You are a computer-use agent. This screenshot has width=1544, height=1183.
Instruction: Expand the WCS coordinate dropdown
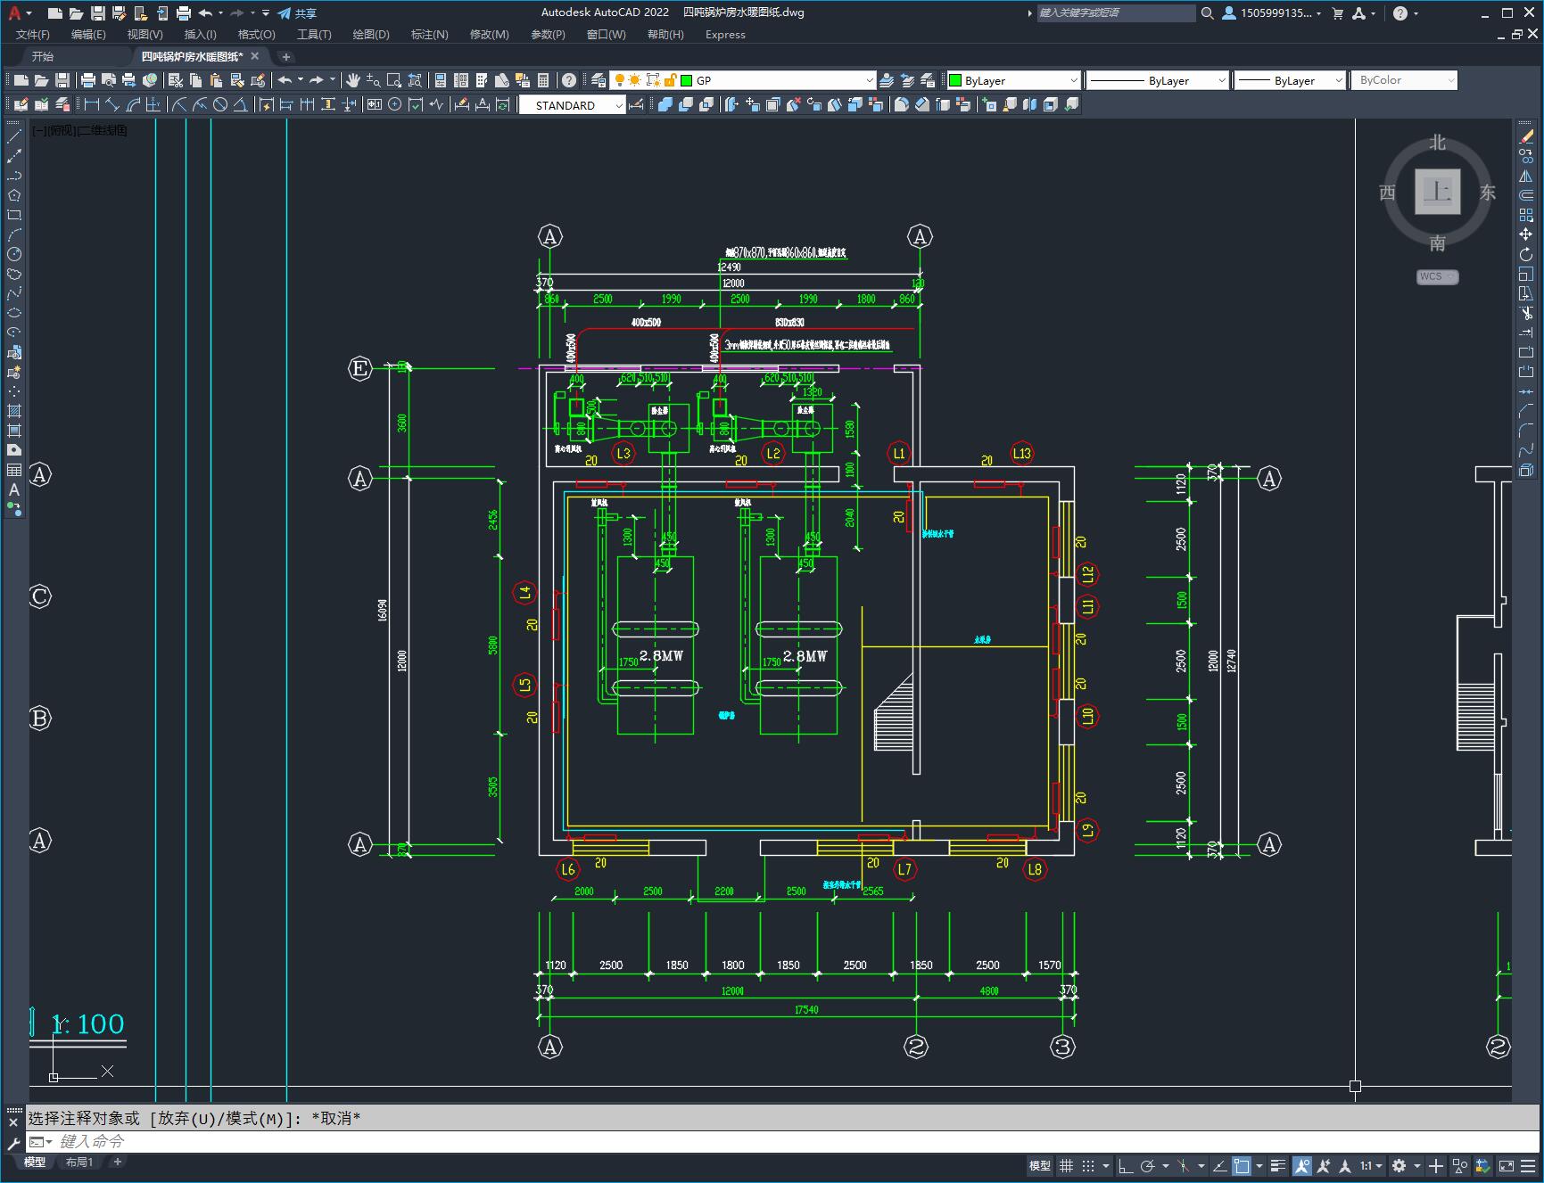coord(1437,276)
